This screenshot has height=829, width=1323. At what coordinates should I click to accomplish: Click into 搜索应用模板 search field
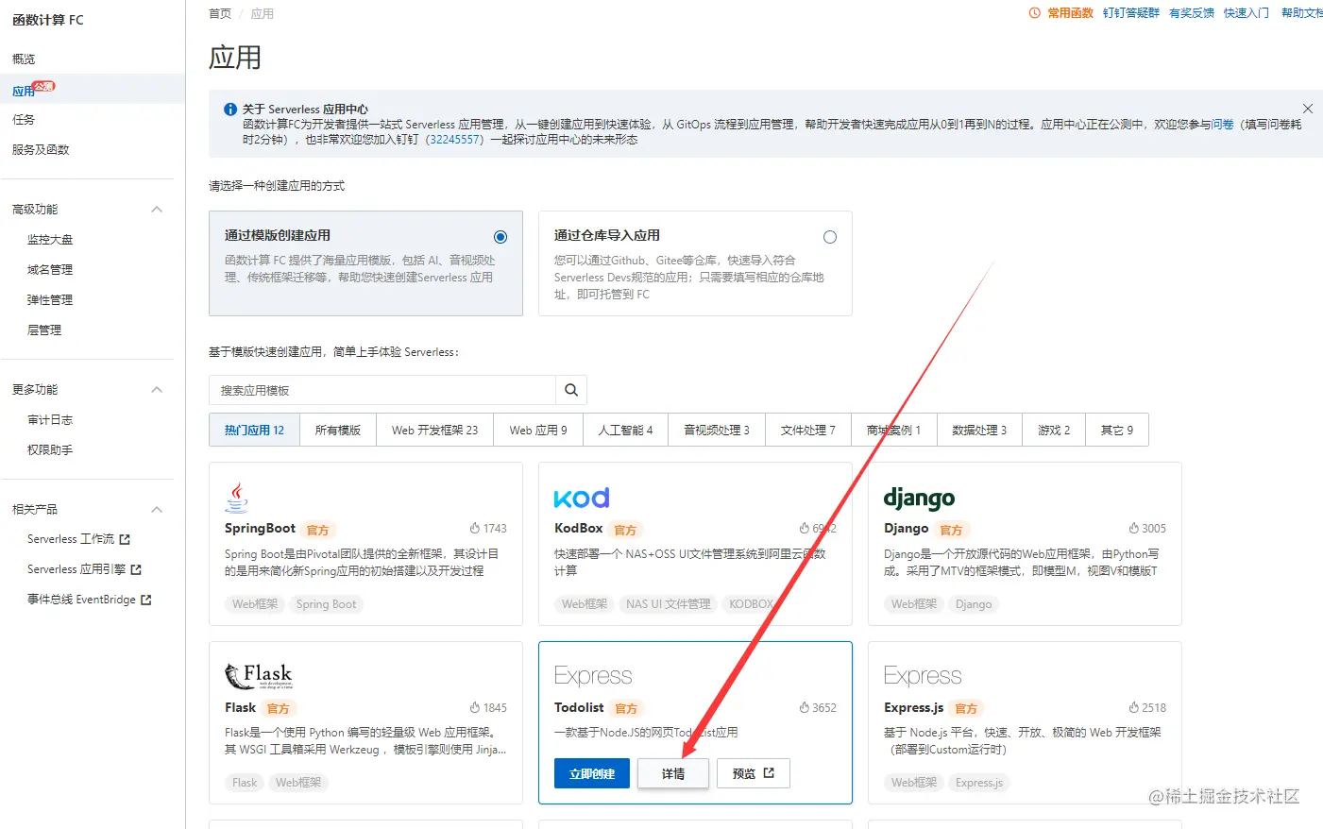(382, 390)
